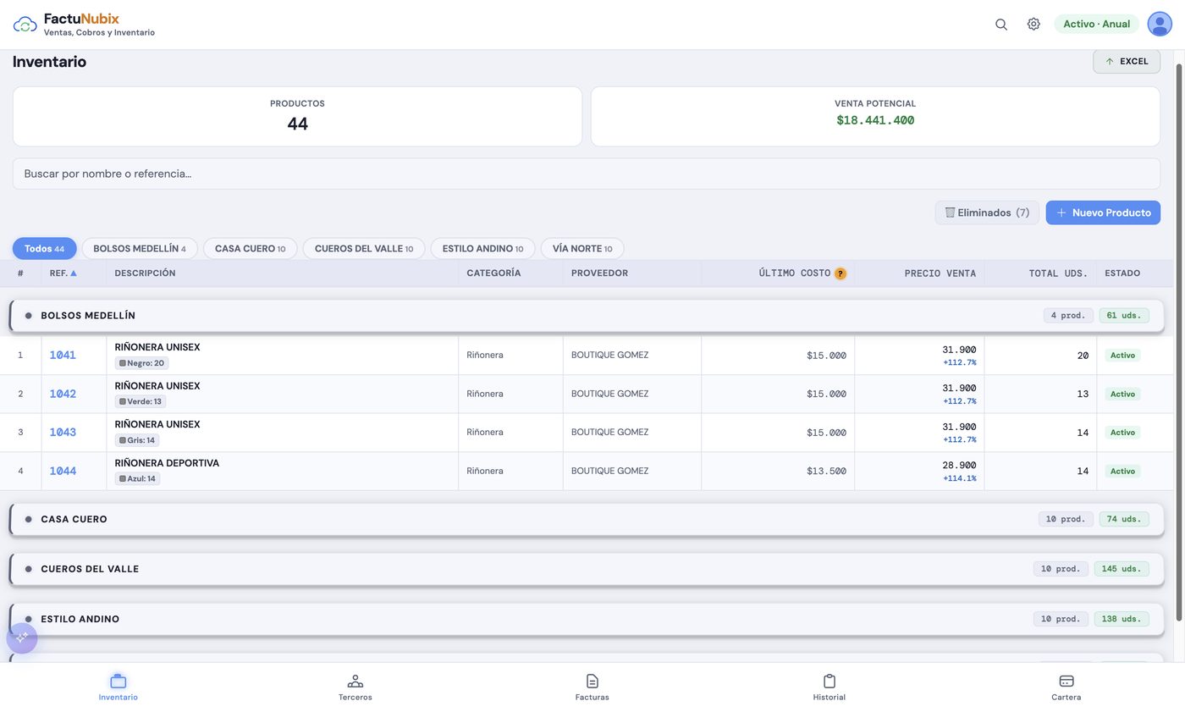Click the Activo status of row 1044

(x=1122, y=471)
